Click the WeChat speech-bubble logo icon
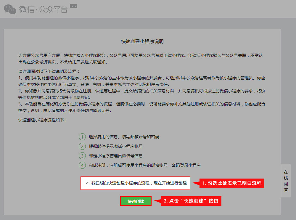The width and height of the screenshot is (296, 220). click(x=10, y=9)
